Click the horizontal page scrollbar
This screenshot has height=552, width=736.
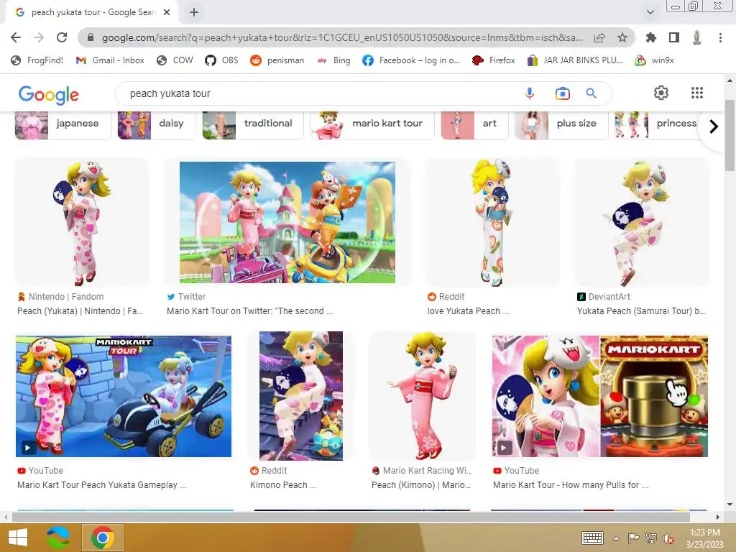pos(351,517)
